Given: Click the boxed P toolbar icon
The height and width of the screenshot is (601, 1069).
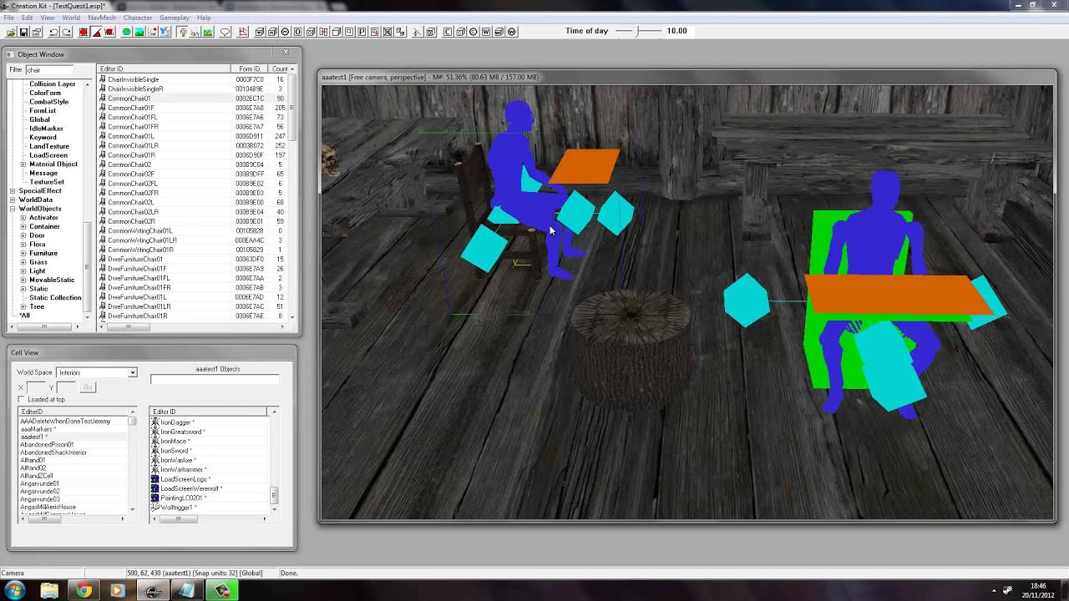Looking at the screenshot, I should [x=362, y=32].
